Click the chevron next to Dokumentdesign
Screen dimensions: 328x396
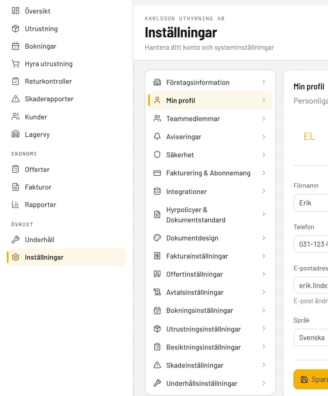(x=264, y=238)
